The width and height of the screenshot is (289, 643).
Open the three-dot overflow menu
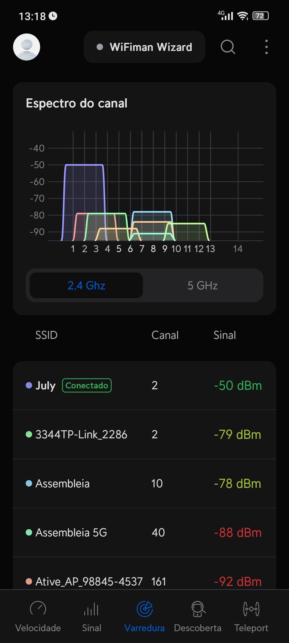click(x=266, y=47)
